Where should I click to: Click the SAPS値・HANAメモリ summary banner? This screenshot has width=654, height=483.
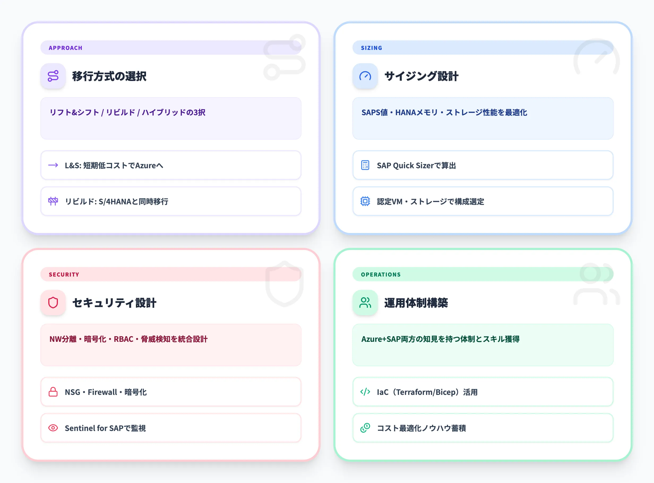tap(483, 119)
